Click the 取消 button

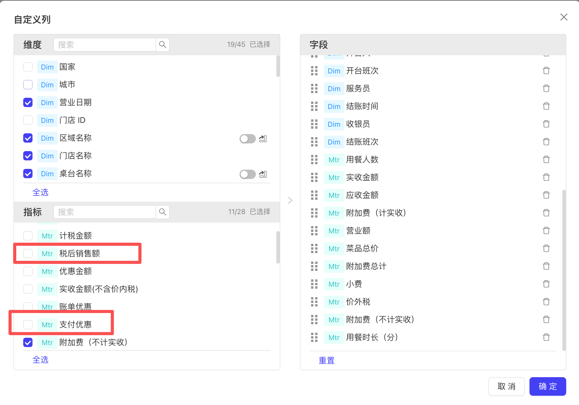click(506, 386)
